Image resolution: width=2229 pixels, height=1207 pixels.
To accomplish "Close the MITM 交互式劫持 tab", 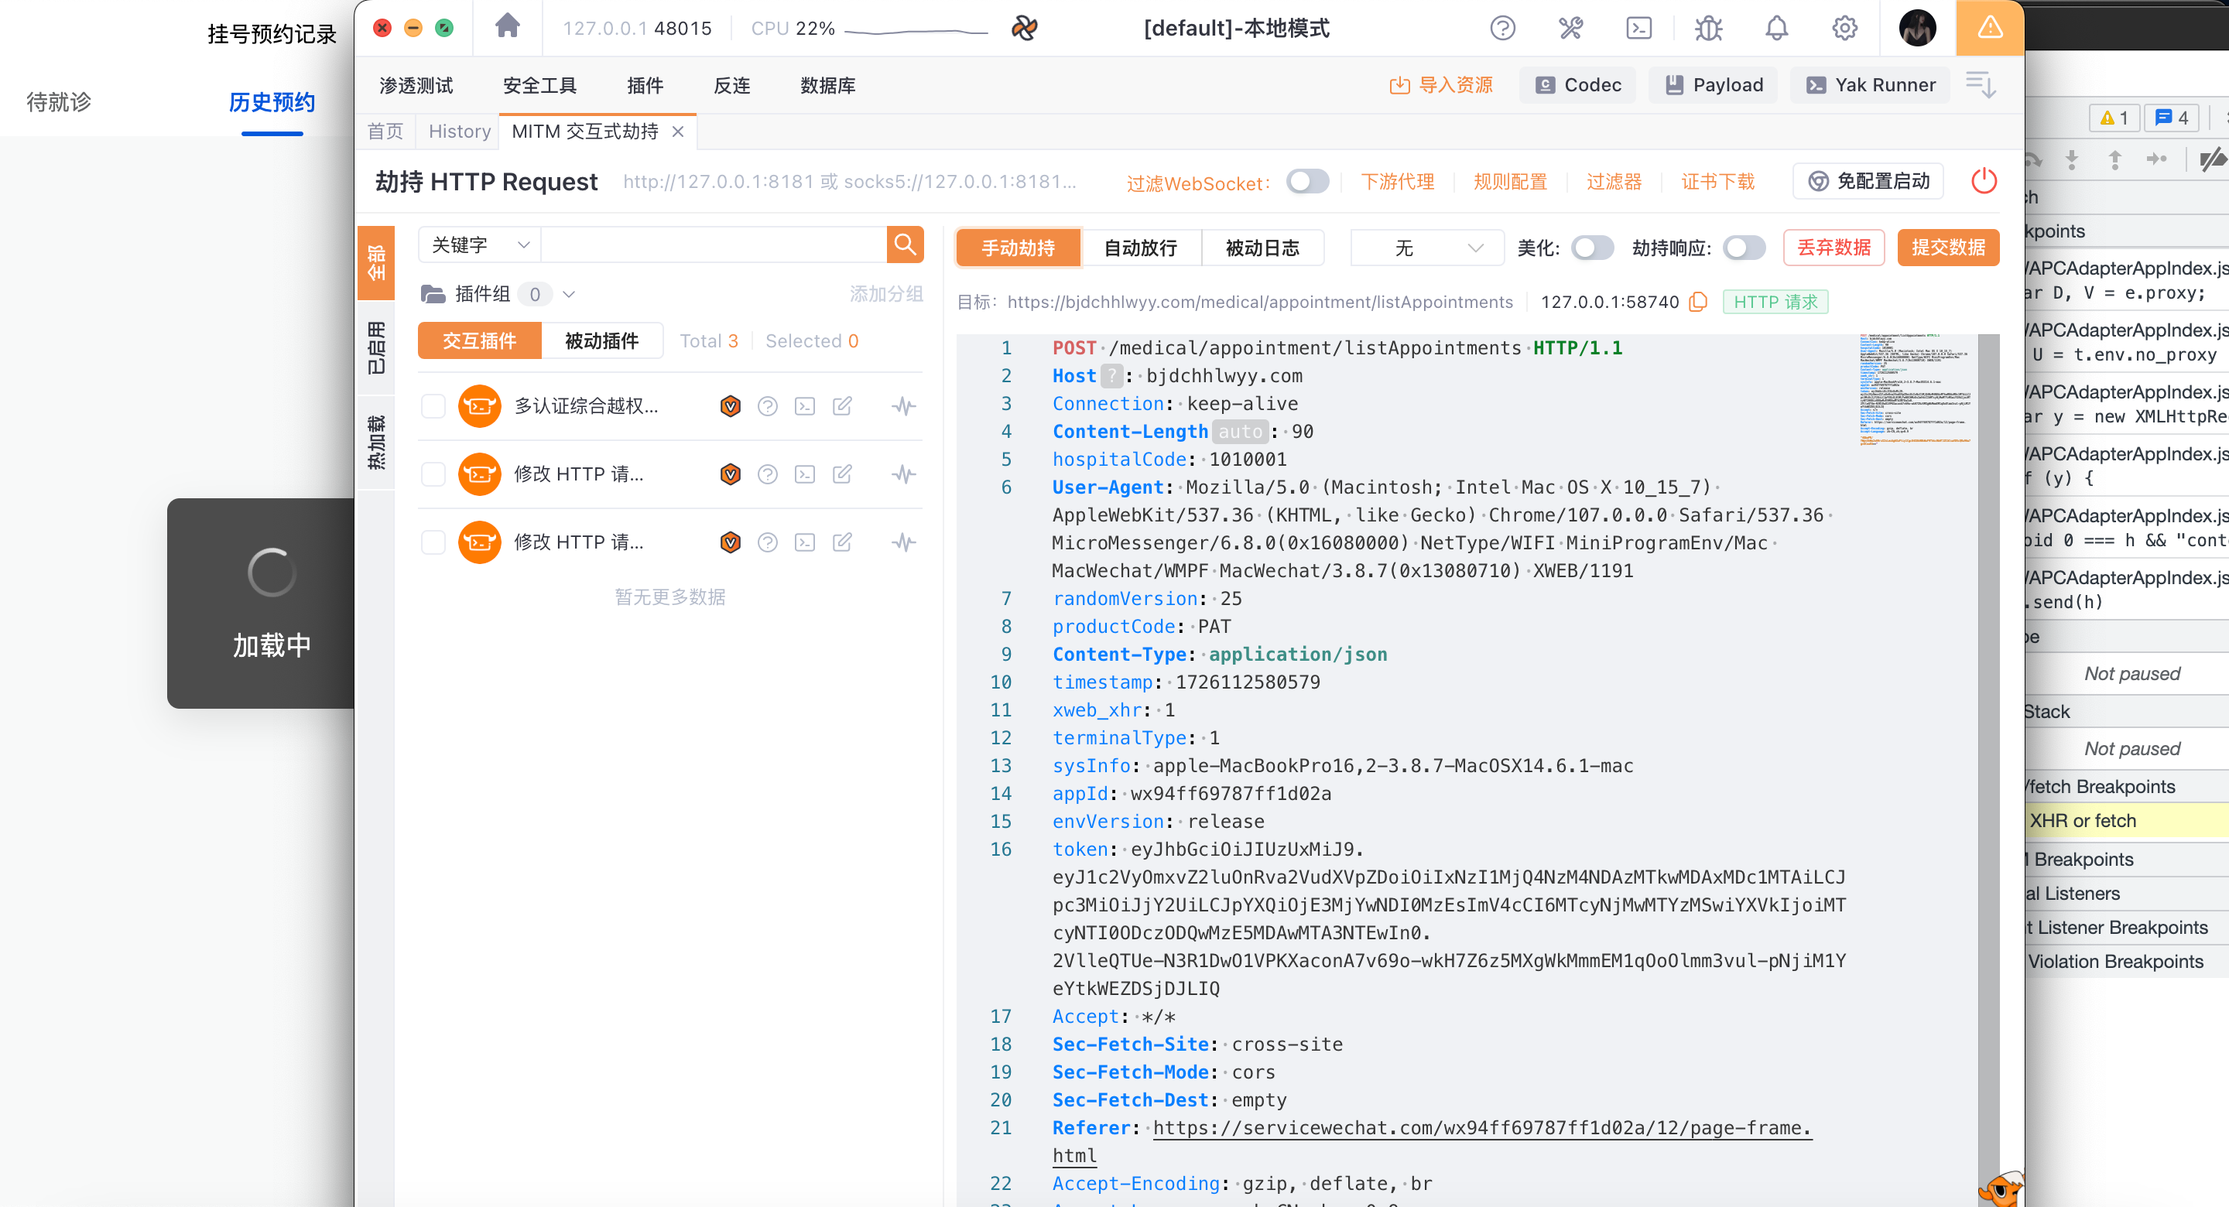I will 677,132.
